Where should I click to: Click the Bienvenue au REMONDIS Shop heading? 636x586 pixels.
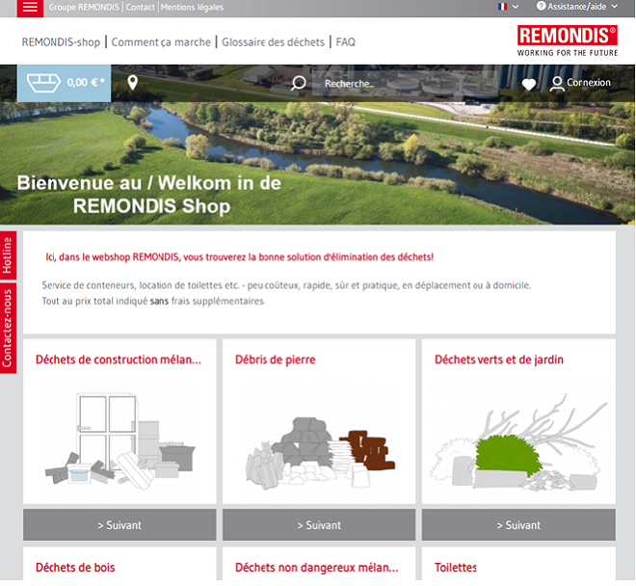tap(149, 195)
